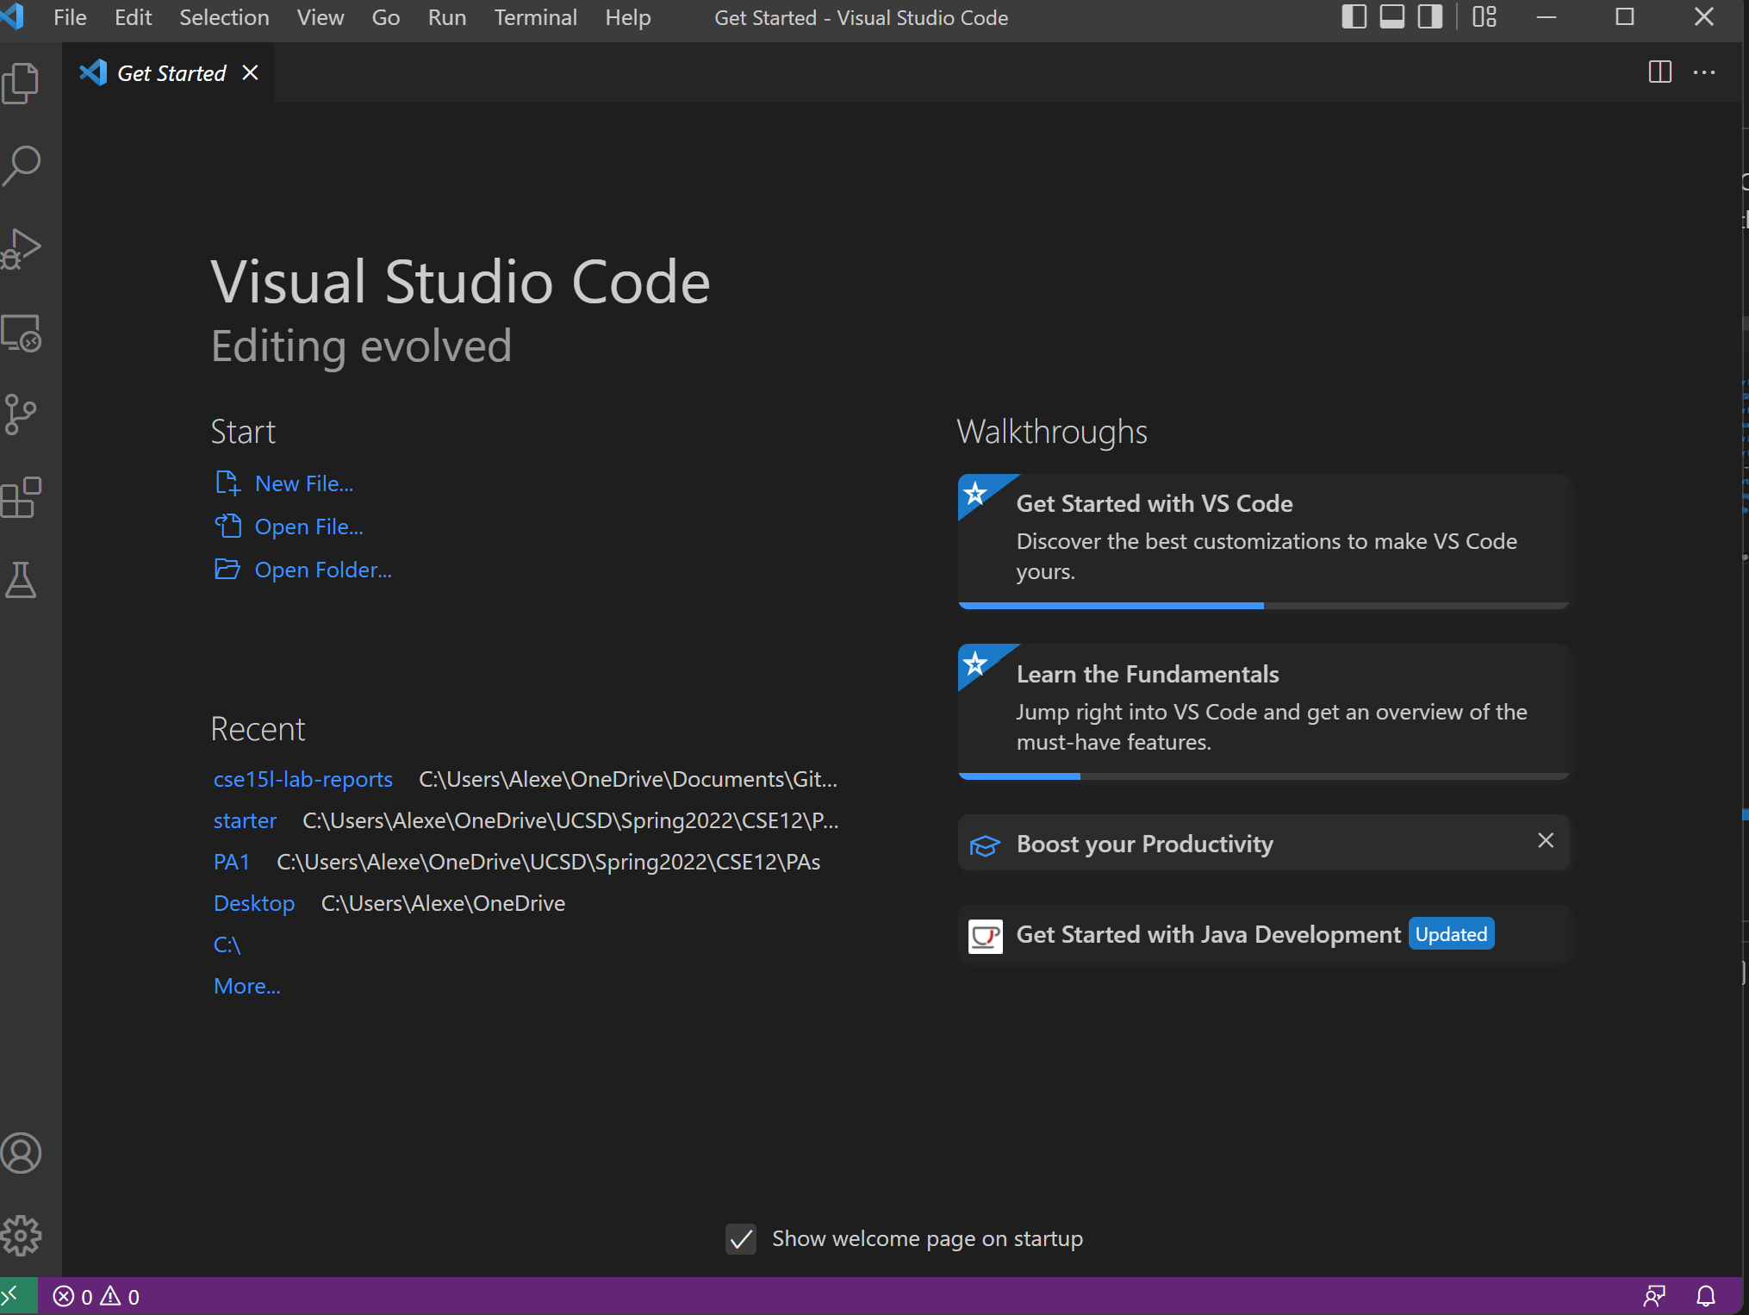Open the Search view
The height and width of the screenshot is (1315, 1749).
(21, 166)
